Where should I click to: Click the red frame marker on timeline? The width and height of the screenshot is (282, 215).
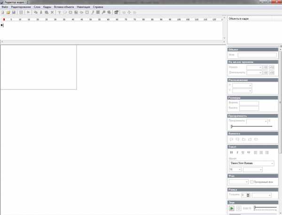tap(4, 19)
